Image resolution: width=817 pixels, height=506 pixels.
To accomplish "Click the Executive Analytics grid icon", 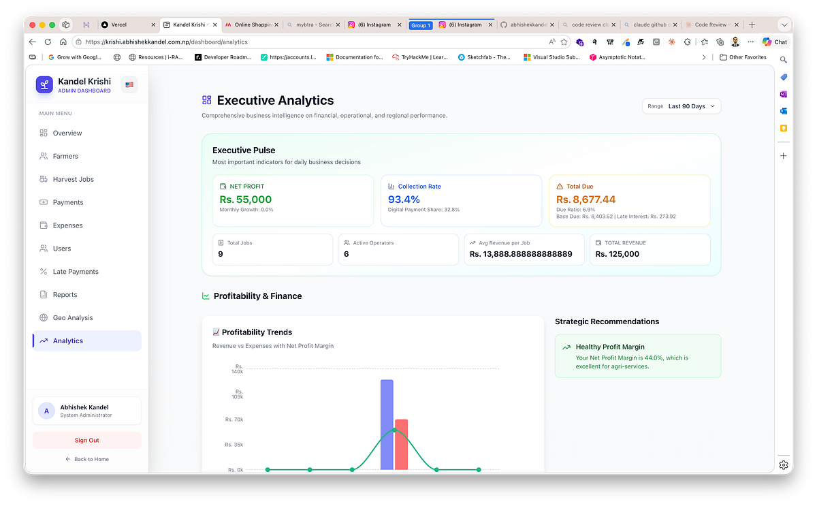I will (207, 100).
